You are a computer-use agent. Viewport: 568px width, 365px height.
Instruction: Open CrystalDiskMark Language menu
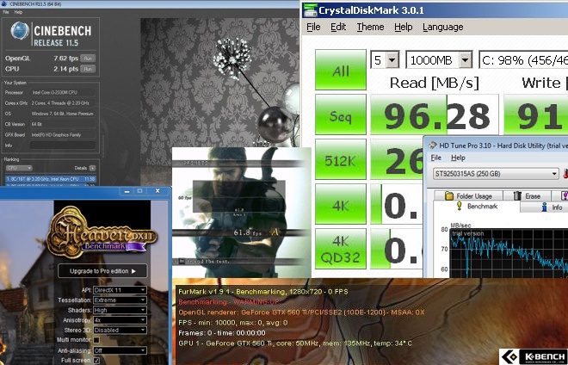tap(442, 28)
